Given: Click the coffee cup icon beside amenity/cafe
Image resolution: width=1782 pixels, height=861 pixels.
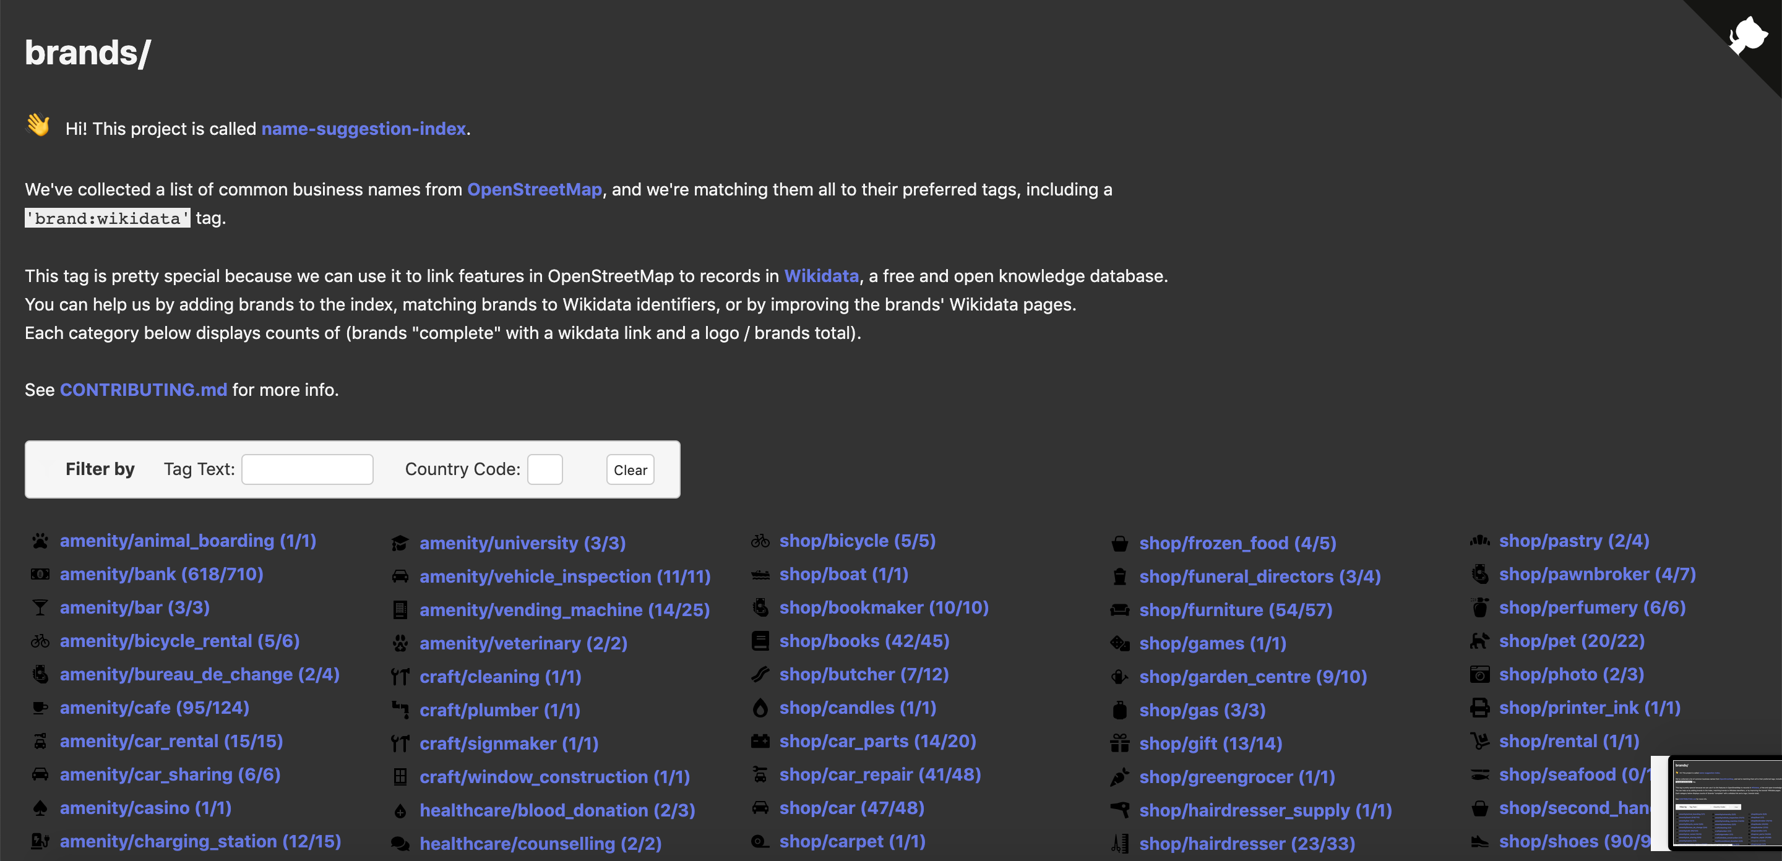Looking at the screenshot, I should tap(40, 708).
